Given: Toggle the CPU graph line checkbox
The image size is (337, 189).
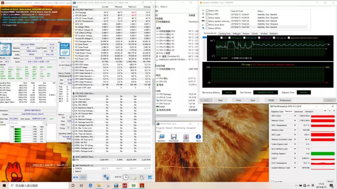Looking at the screenshot, I should [x=221, y=38].
